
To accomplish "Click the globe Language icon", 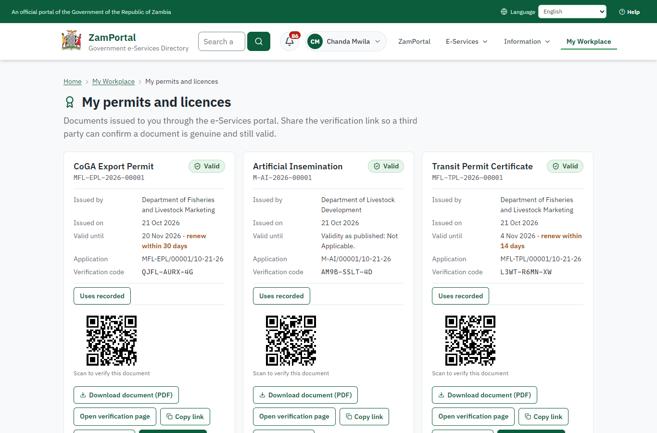I will point(504,12).
